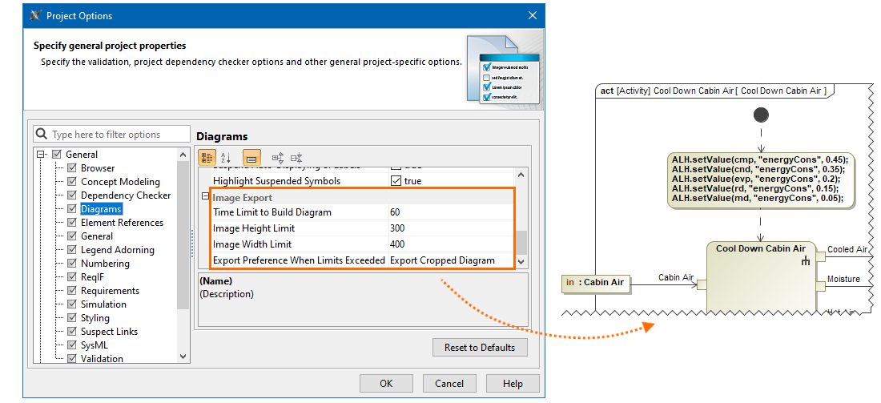Select Styling tree item
This screenshot has width=881, height=403.
95,318
